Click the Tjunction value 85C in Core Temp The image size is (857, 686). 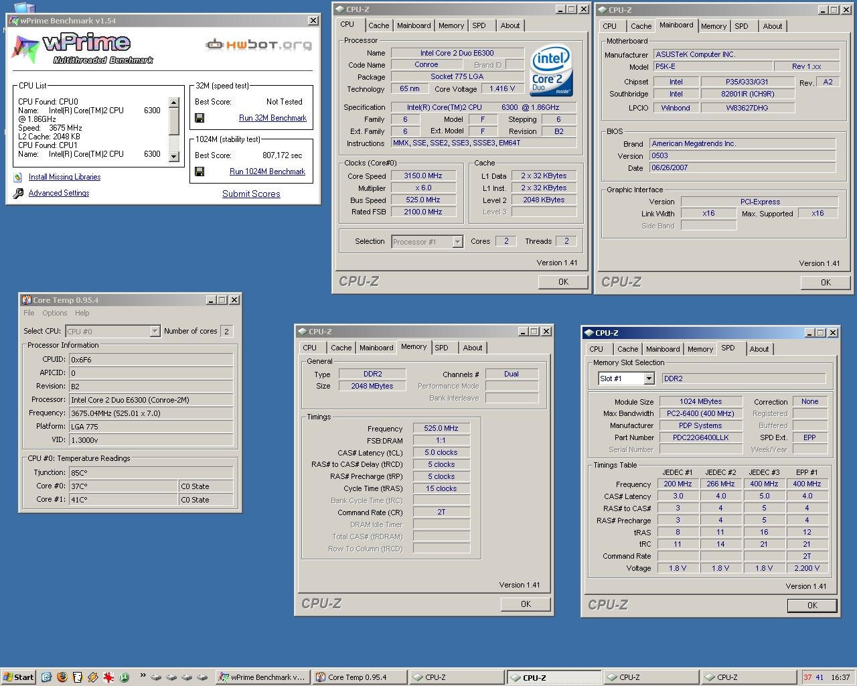pyautogui.click(x=151, y=472)
